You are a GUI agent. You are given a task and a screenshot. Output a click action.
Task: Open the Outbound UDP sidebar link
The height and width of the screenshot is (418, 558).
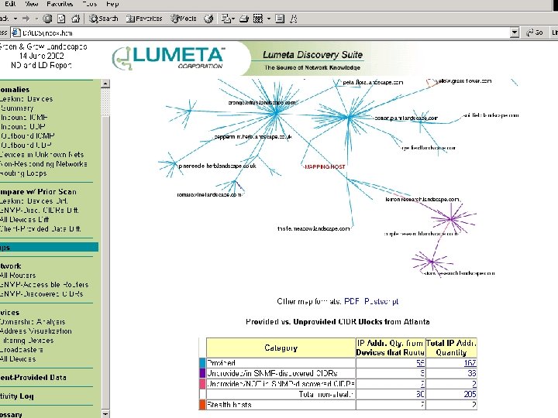click(26, 145)
